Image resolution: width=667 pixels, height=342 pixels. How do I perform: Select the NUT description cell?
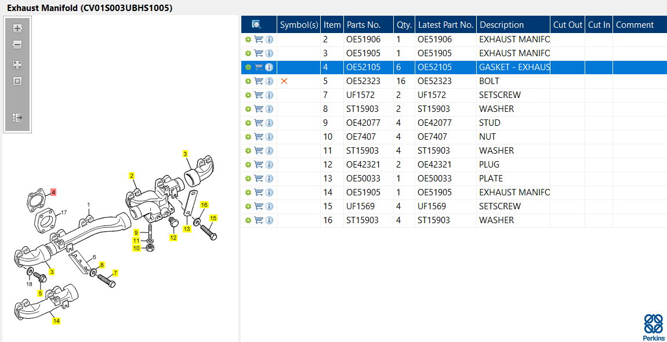[x=513, y=137]
